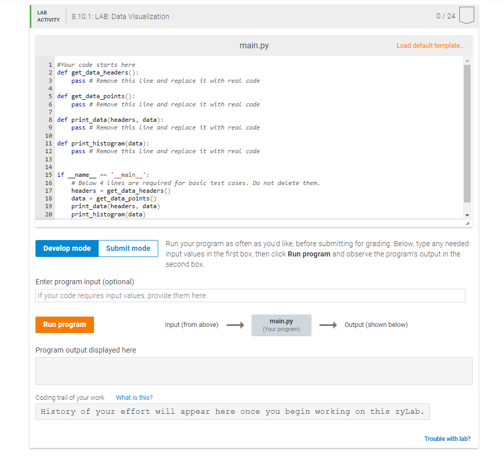
Task: Click line 19 'print_data(headers, data)'
Action: pos(116,206)
